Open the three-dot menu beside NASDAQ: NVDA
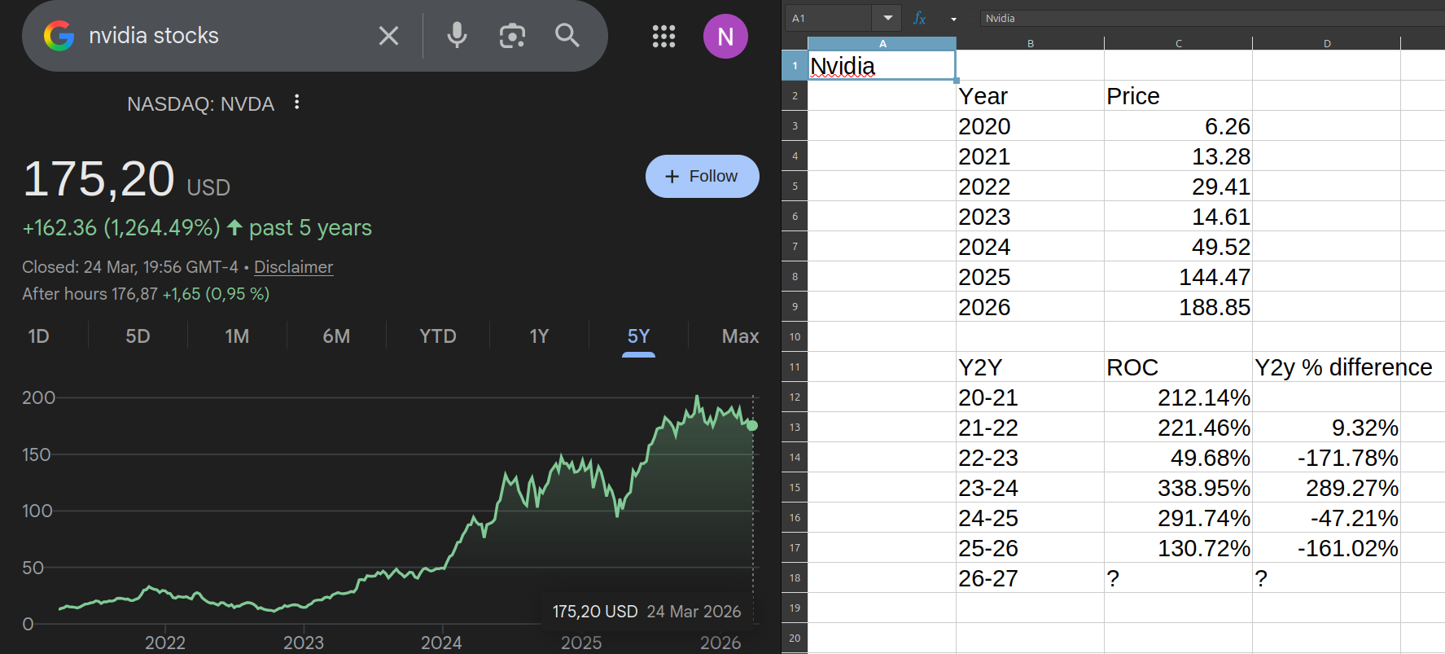 [297, 102]
